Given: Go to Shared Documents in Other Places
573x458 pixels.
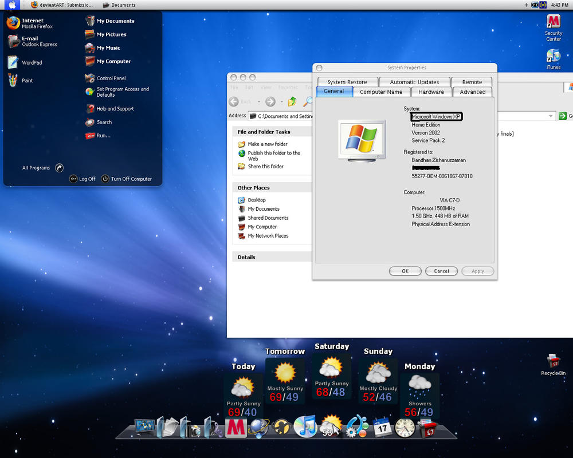Looking at the screenshot, I should [264, 218].
